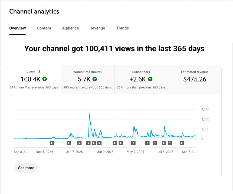Select the Subscribers metric card
Image resolution: width=233 pixels, height=194 pixels.
(x=141, y=80)
